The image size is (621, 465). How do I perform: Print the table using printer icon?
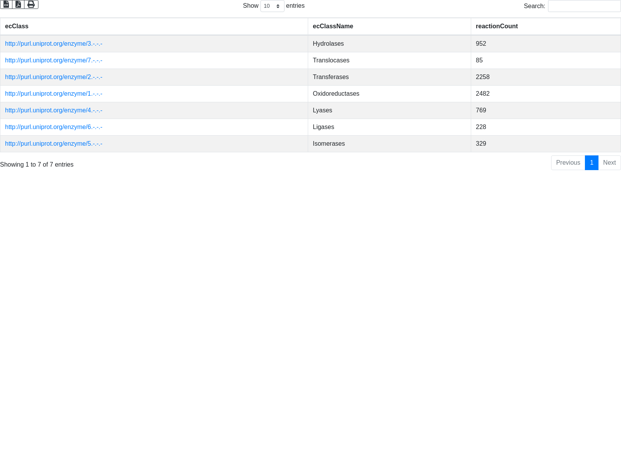click(31, 4)
